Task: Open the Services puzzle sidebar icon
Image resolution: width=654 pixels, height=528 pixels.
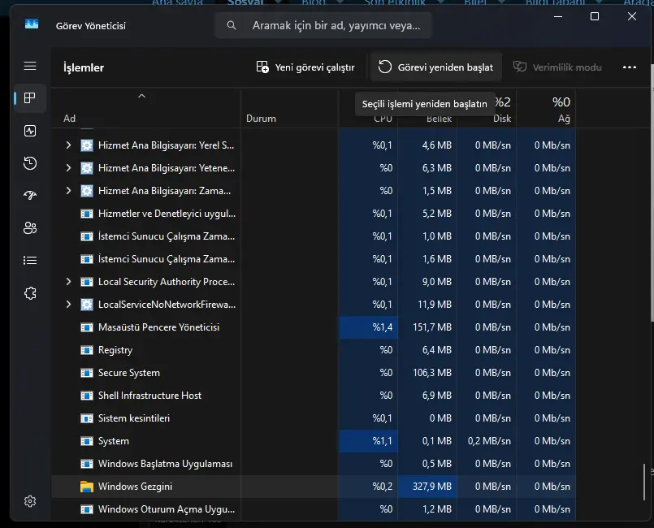Action: (30, 293)
